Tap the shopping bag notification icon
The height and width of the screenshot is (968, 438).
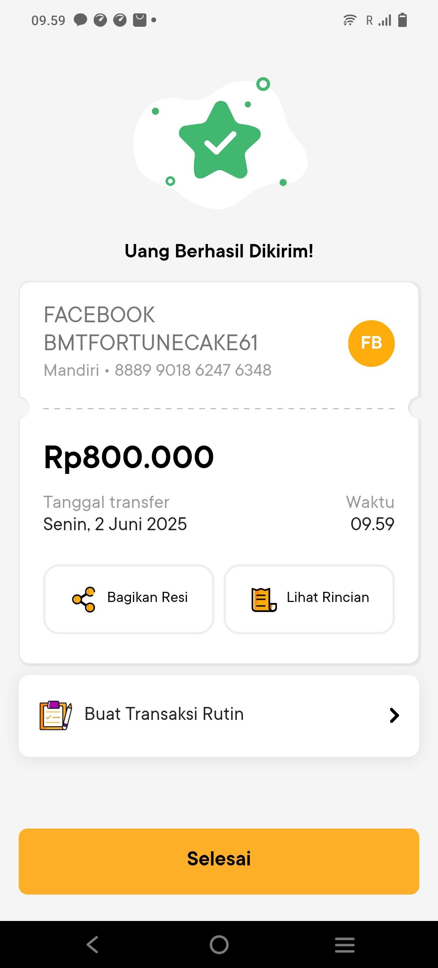[140, 20]
